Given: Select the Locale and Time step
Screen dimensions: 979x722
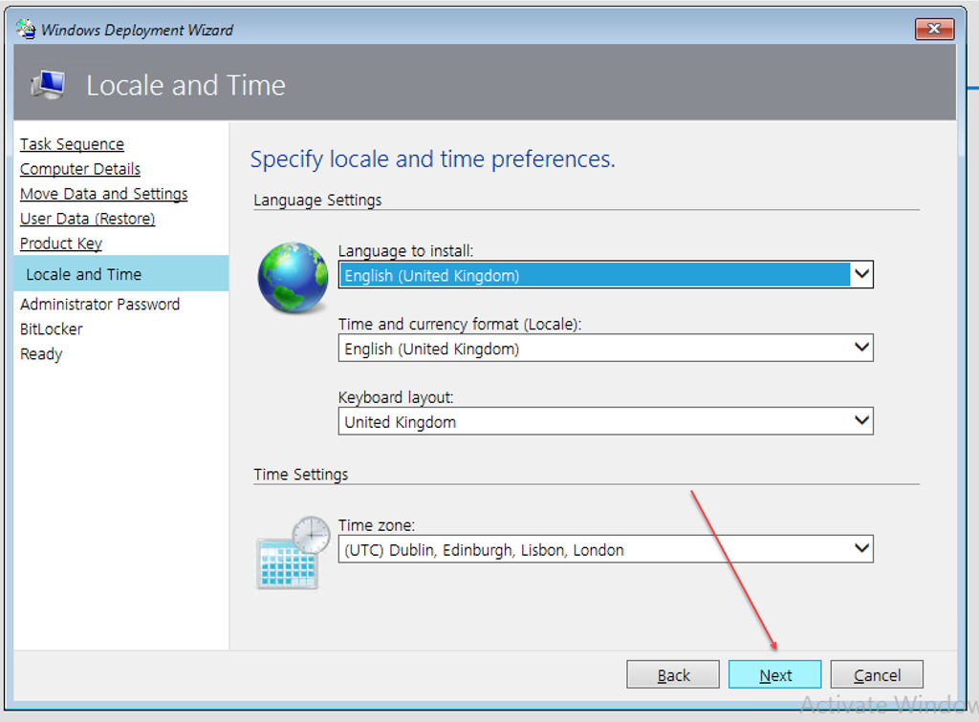Looking at the screenshot, I should pyautogui.click(x=83, y=274).
